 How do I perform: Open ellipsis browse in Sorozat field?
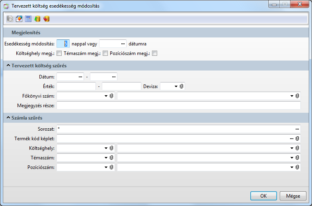[x=297, y=129]
